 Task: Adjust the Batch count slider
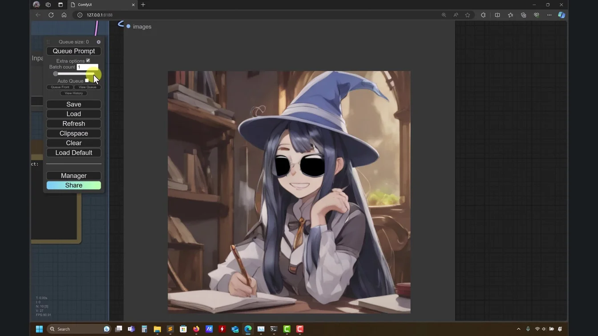click(x=56, y=74)
